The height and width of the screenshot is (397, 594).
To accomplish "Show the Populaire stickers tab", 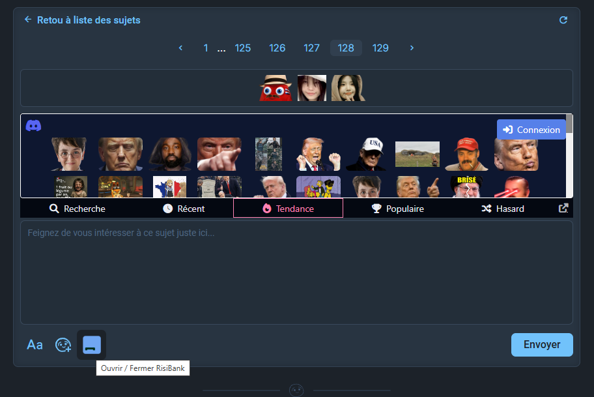I will click(x=397, y=209).
